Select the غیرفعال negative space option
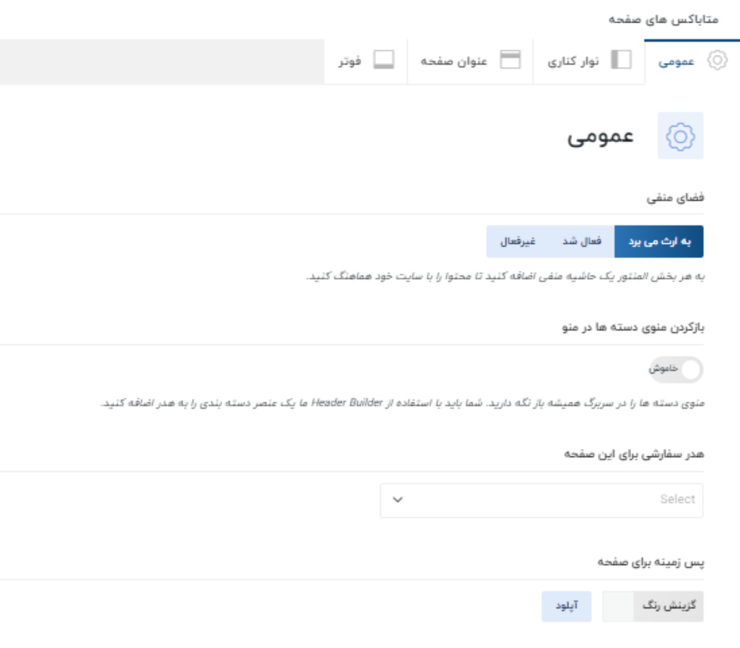This screenshot has width=740, height=648. tap(518, 241)
